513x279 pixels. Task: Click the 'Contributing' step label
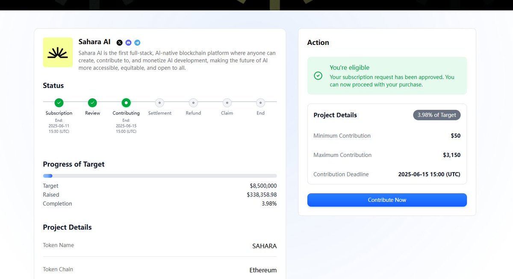126,113
